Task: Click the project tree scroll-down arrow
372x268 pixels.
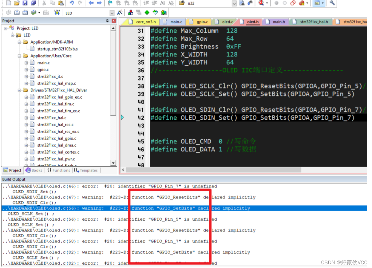Action: (x=113, y=163)
